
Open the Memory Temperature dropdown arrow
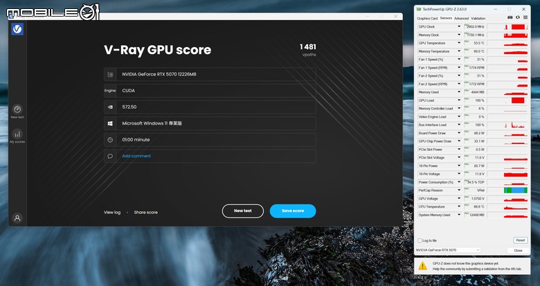[459, 51]
